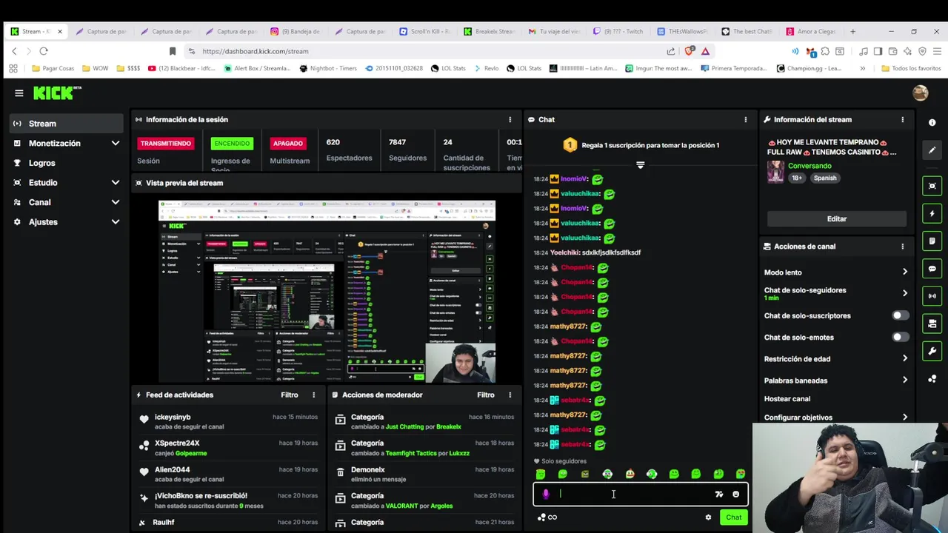The width and height of the screenshot is (948, 533).
Task: Click the stream preview thumbnail
Action: (327, 290)
